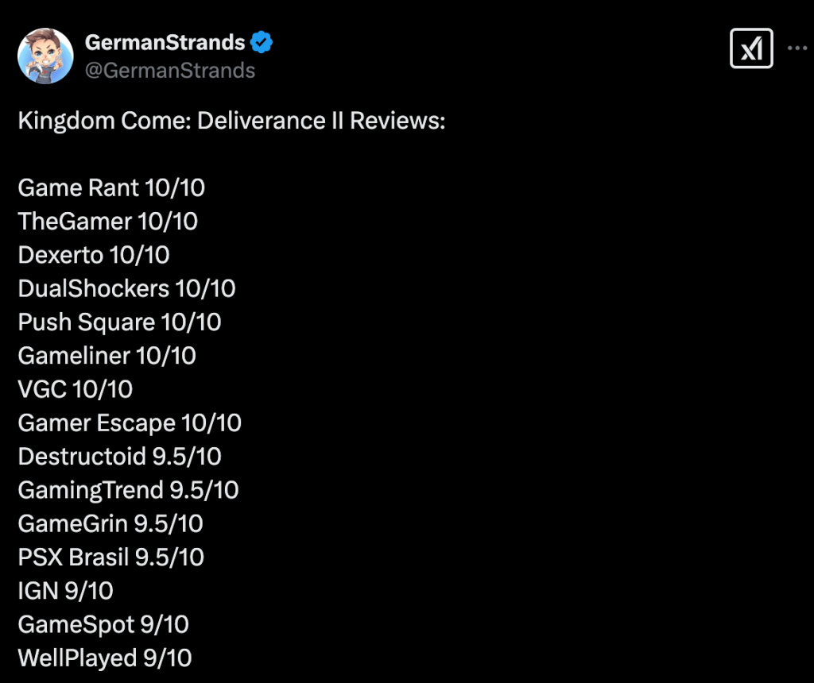The height and width of the screenshot is (683, 814).
Task: Open the @GermanStrands handle link
Action: tap(169, 70)
